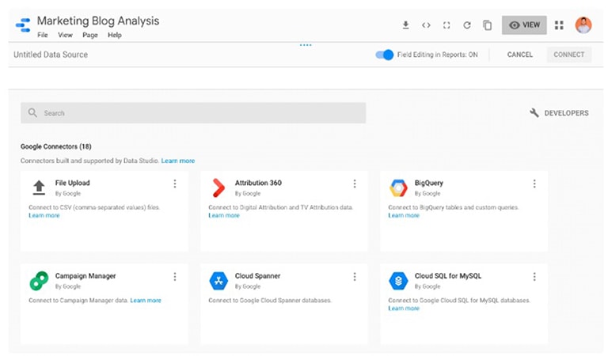Open Cloud SQL for MySQL options menu

(x=534, y=277)
